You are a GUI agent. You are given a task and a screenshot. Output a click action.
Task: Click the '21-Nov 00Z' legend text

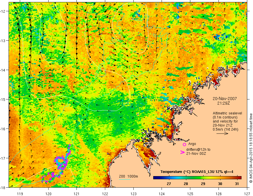point(196,154)
